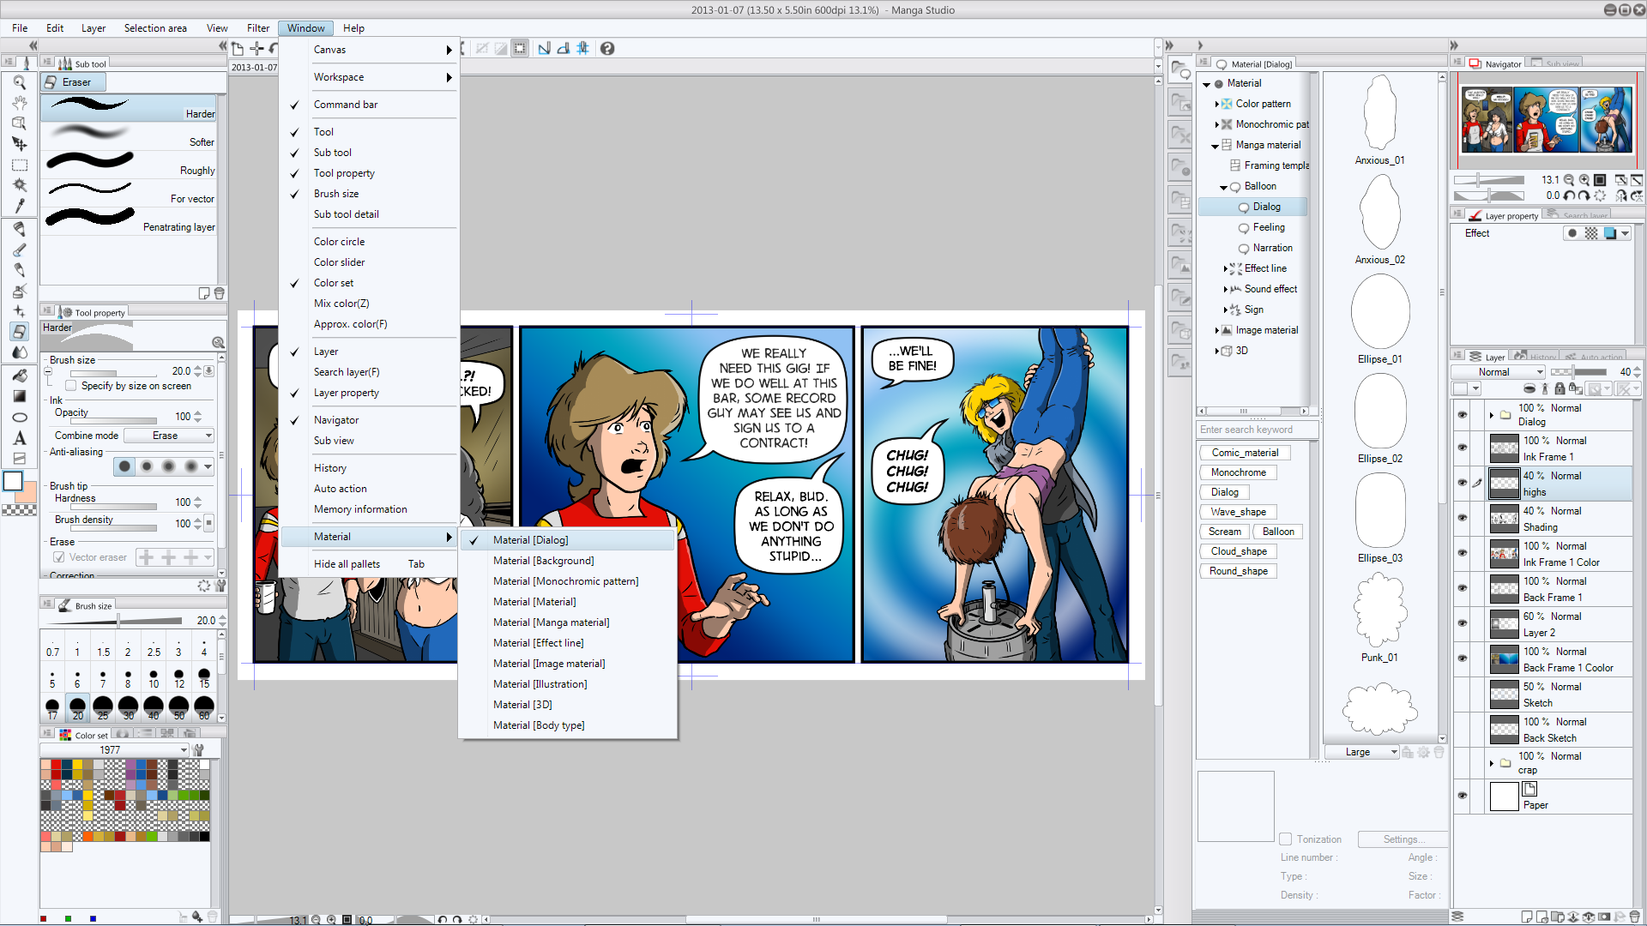Select the Zoom tool in the left toolbar

pos(20,82)
